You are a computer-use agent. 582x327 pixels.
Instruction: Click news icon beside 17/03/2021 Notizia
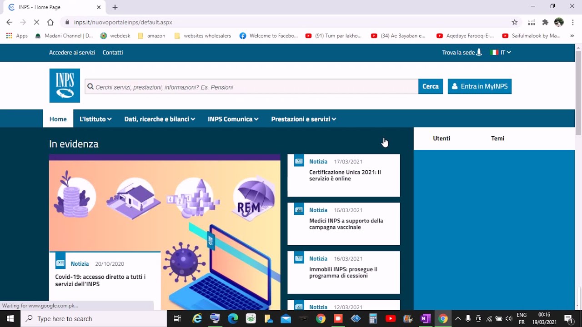click(299, 160)
